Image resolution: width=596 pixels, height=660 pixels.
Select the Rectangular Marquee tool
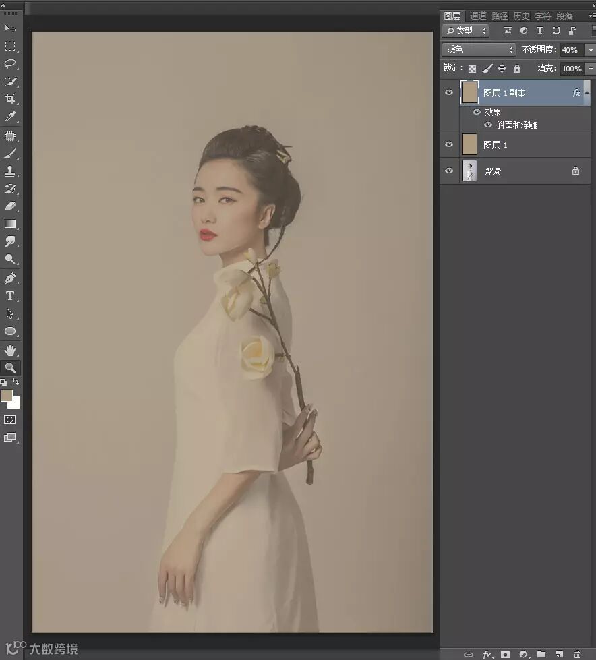pos(9,46)
